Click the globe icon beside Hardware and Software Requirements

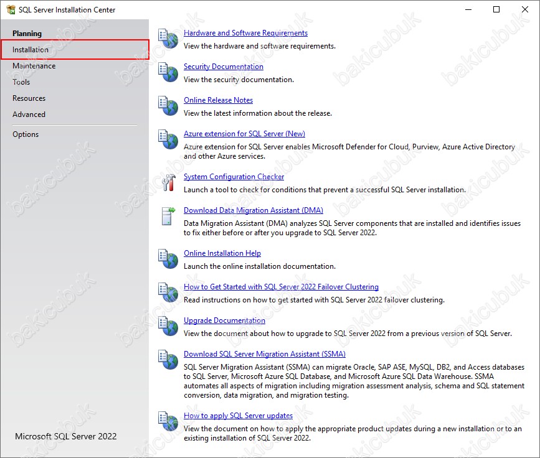pos(168,39)
